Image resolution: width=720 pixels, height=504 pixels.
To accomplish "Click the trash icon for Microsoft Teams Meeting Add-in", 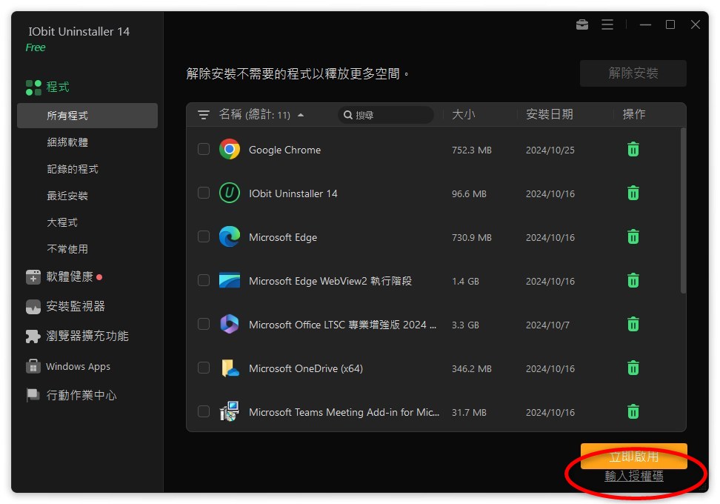I will point(633,411).
